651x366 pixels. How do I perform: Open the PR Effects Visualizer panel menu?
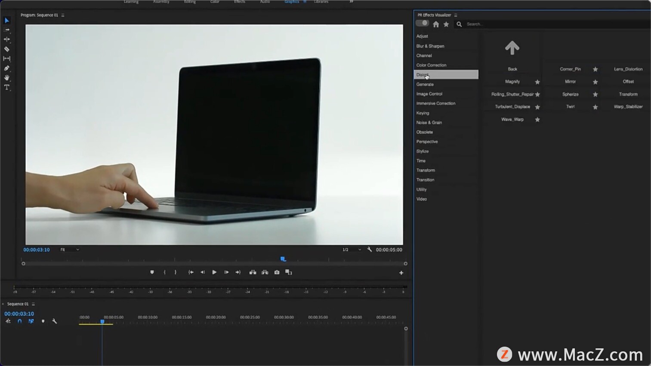[456, 15]
